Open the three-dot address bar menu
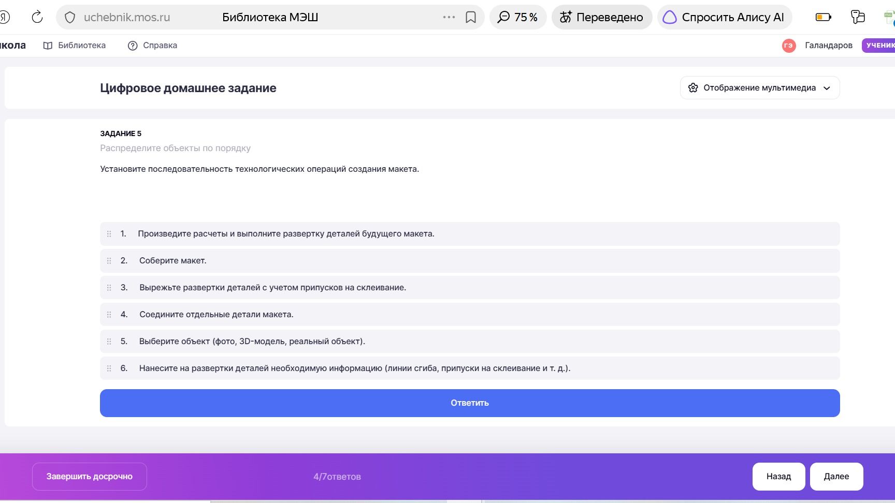This screenshot has width=895, height=503. click(x=449, y=17)
